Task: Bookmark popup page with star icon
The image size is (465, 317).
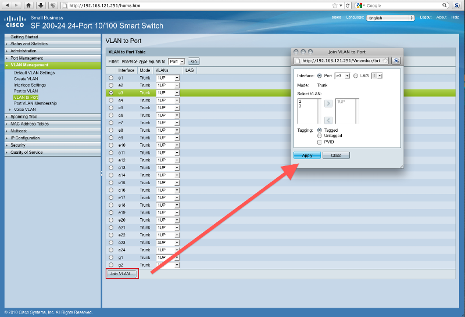Action: [385, 60]
